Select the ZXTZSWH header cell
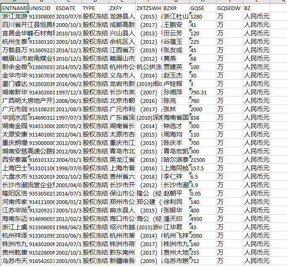 tap(149, 8)
